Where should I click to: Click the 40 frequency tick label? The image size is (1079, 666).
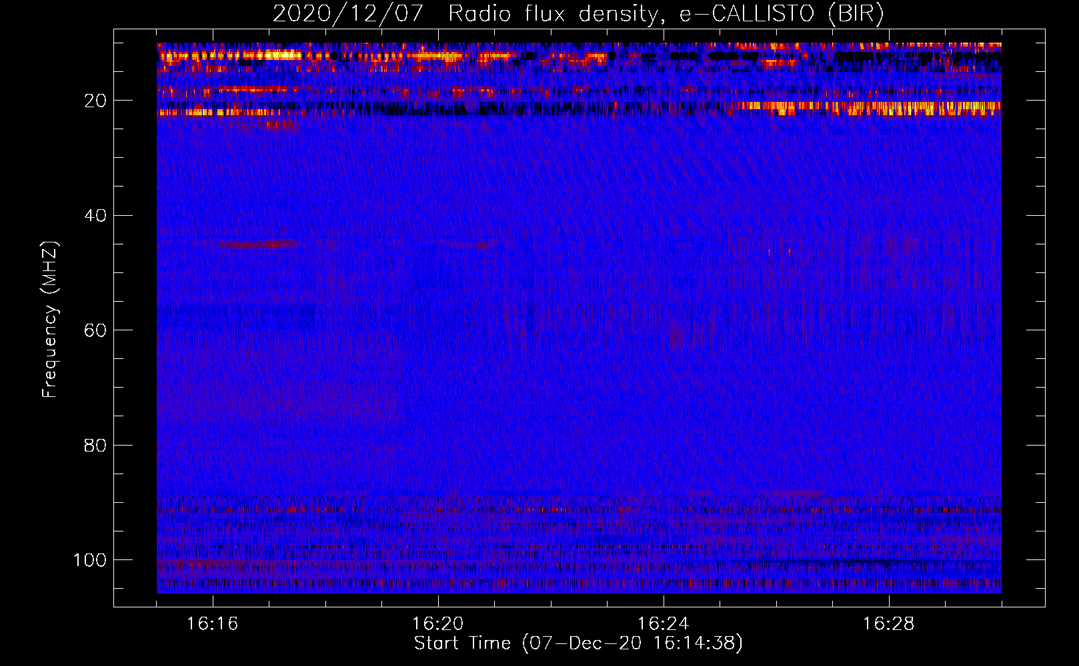(95, 216)
